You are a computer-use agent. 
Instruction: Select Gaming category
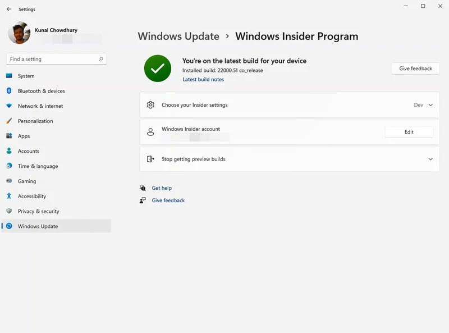pos(56,181)
